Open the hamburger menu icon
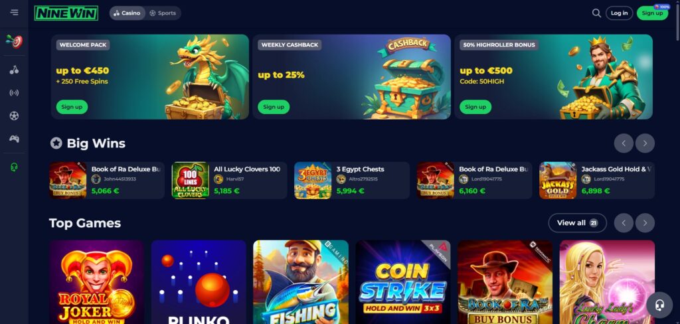 15,12
